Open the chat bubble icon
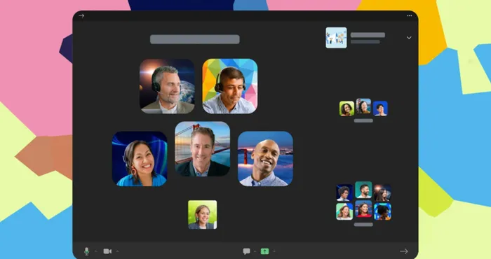This screenshot has width=491, height=259. tap(246, 251)
